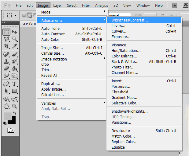Expand the Image Rotation submenu
This screenshot has height=156, width=189.
point(72,59)
